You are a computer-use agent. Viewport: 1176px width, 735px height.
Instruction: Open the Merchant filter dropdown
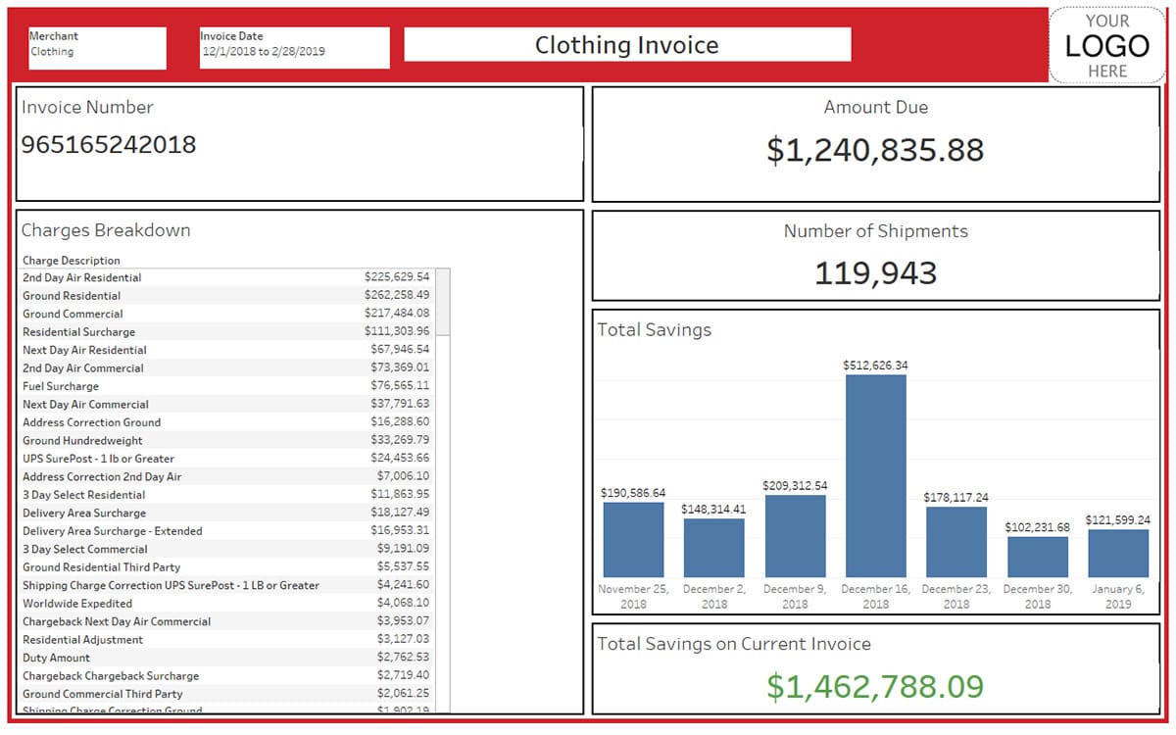pos(97,50)
